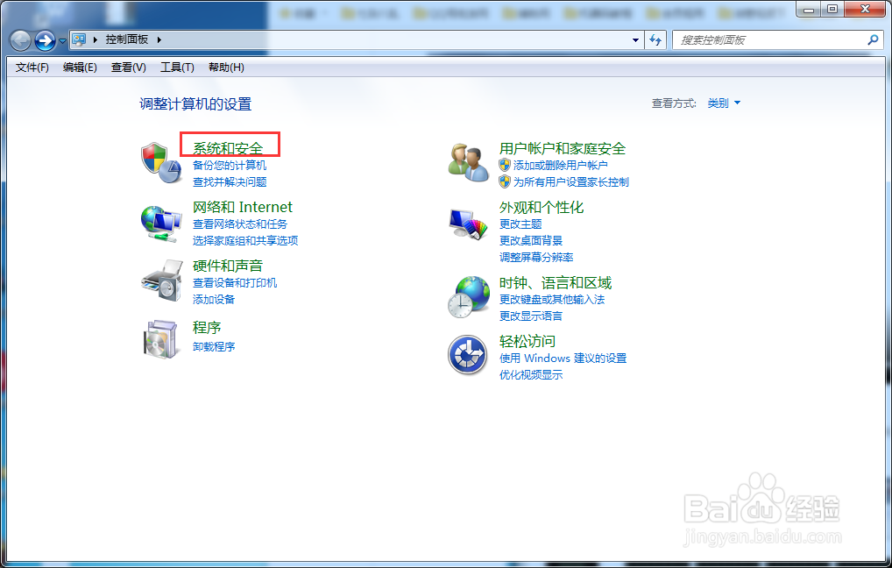Click 查找并解决问题 link
Viewport: 892px width, 568px height.
click(x=230, y=181)
